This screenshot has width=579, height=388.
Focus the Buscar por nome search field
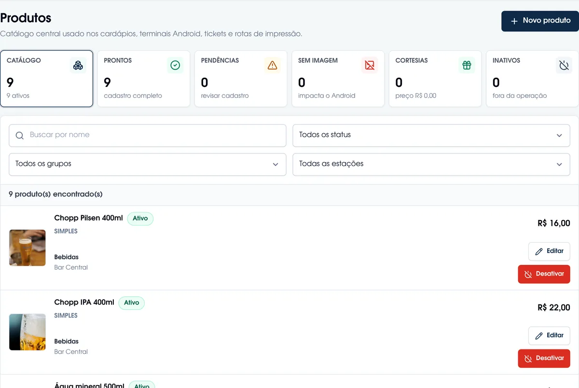[x=148, y=136]
